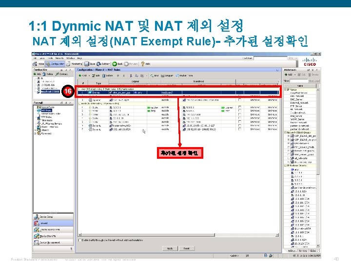Open the Wizards menu
Viewport: 351px width, 263px height.
(x=59, y=58)
